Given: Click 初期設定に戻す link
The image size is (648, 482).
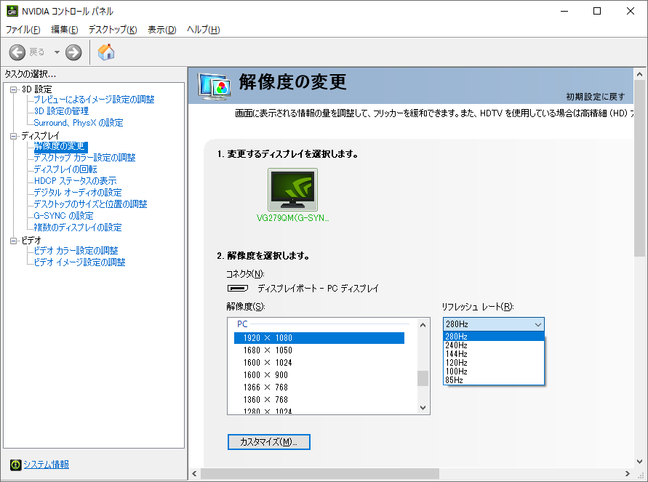Looking at the screenshot, I should click(596, 97).
